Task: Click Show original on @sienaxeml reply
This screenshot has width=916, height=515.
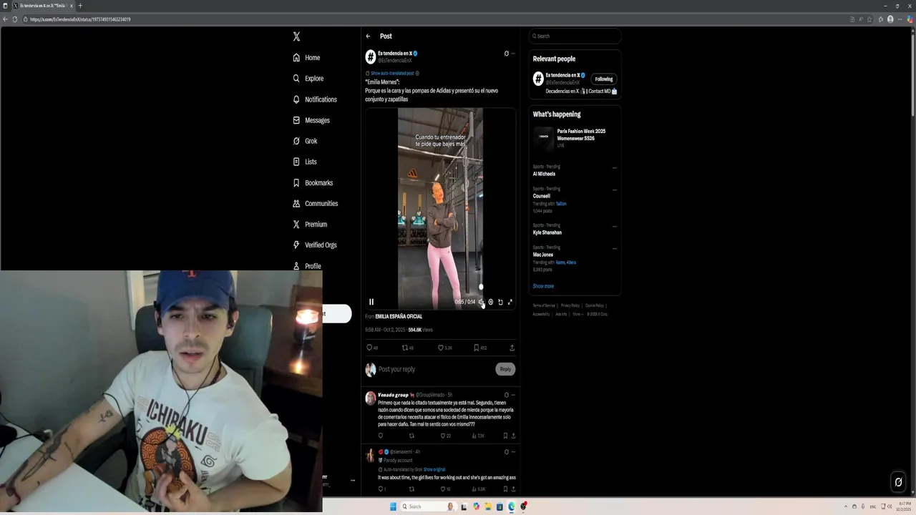Action: point(434,469)
